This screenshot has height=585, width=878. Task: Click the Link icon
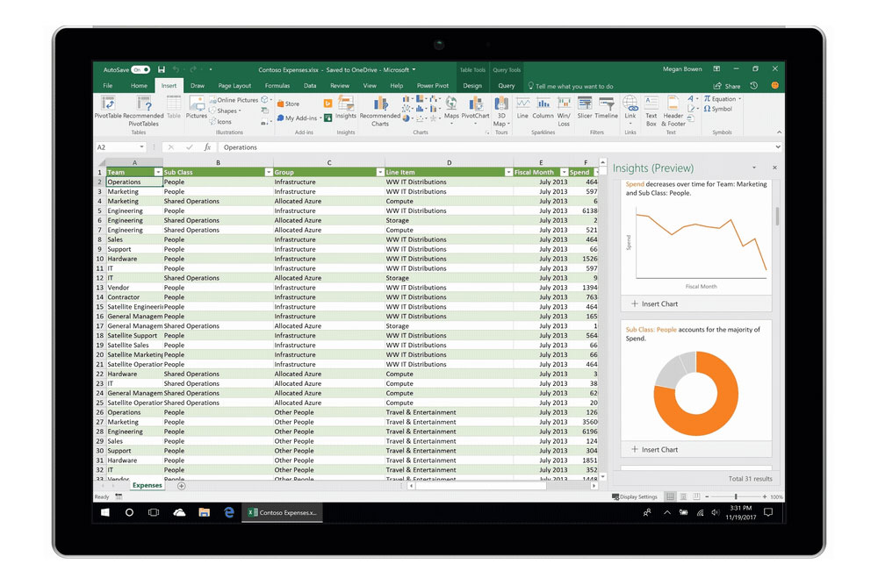[630, 103]
